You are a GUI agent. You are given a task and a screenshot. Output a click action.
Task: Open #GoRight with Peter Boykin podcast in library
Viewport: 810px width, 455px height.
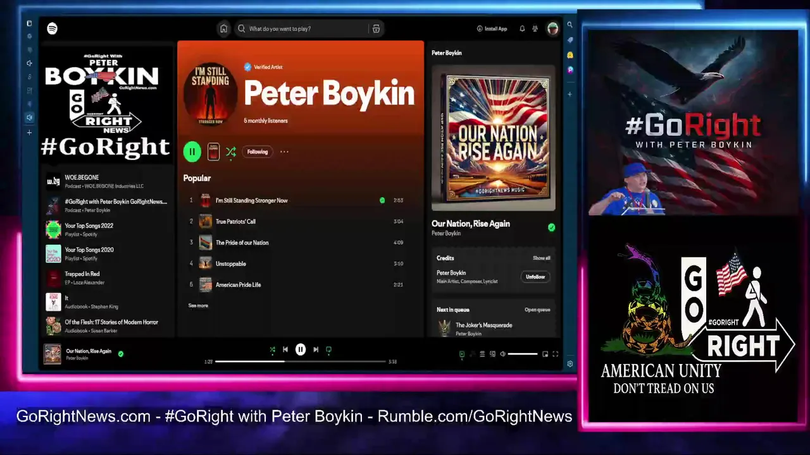pos(106,205)
